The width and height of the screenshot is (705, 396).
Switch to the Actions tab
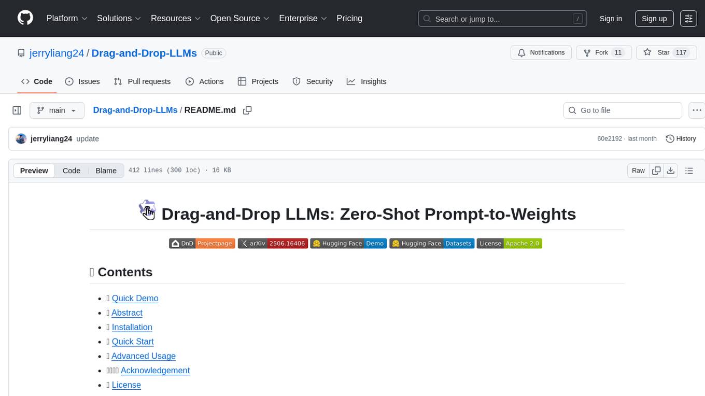point(204,81)
